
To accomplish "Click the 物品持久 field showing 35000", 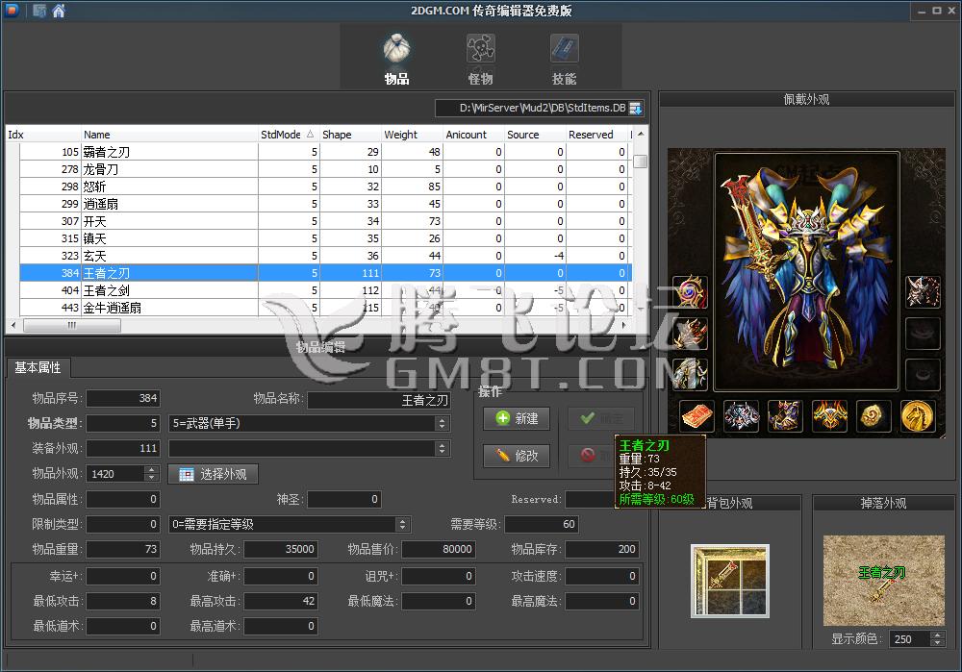I will [281, 549].
